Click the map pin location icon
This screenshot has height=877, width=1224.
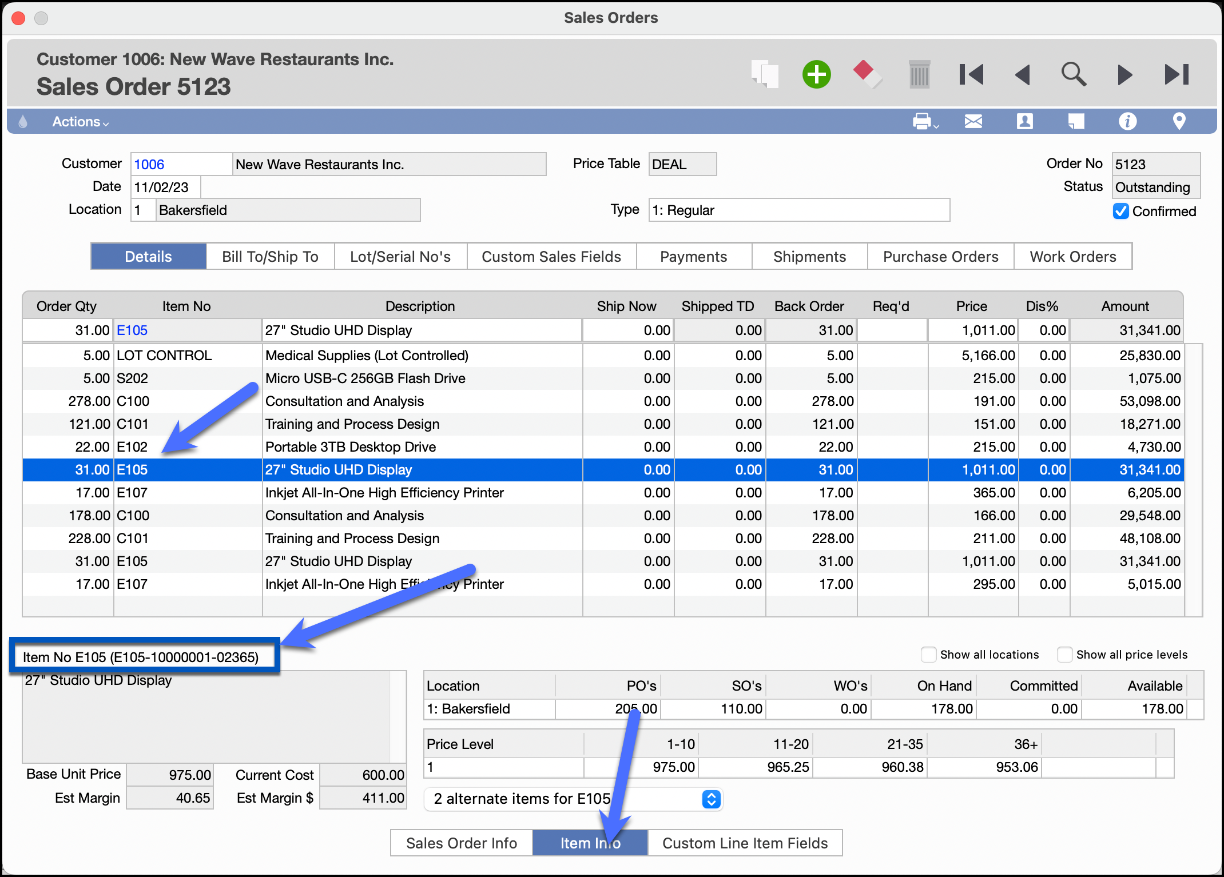pyautogui.click(x=1179, y=121)
